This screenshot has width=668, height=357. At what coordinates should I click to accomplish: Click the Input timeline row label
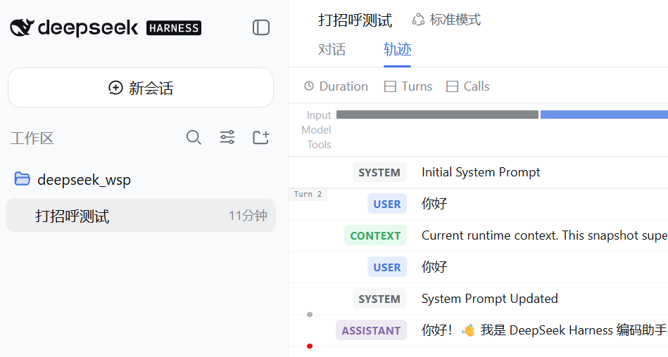tap(319, 115)
